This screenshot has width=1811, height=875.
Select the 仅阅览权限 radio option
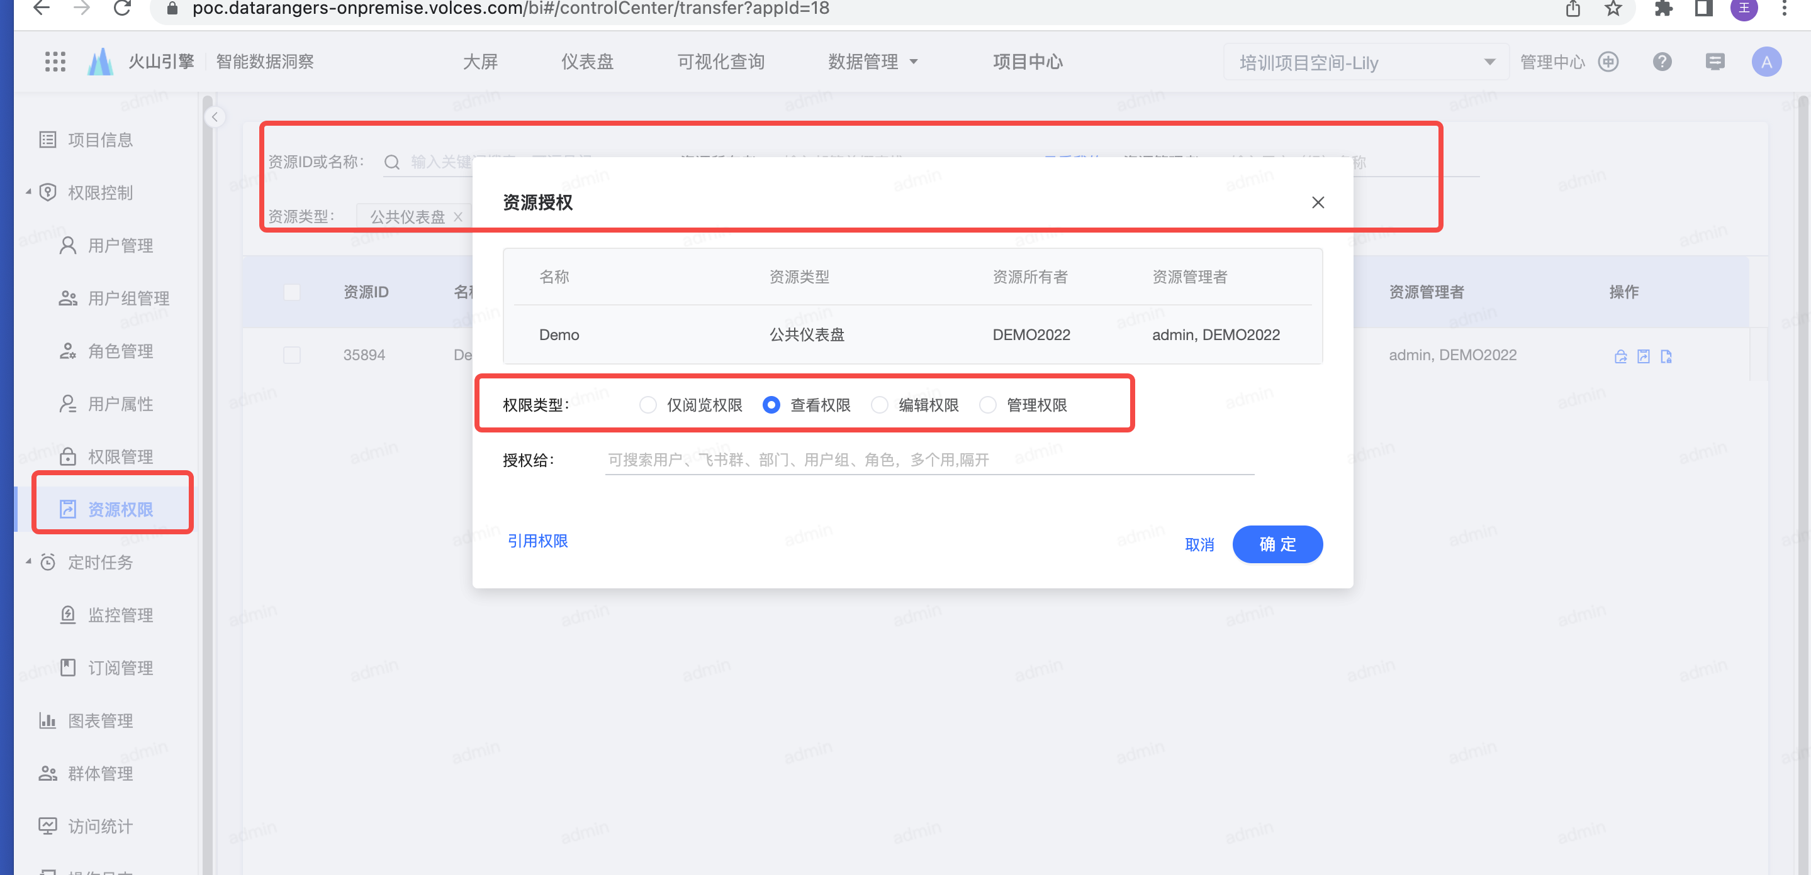click(x=648, y=405)
